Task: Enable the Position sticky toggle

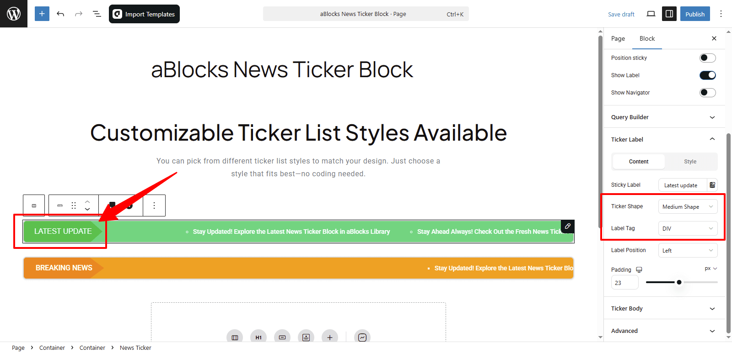Action: click(707, 58)
